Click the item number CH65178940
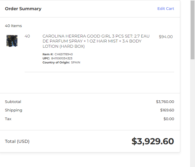The image size is (195, 167). tap(64, 54)
